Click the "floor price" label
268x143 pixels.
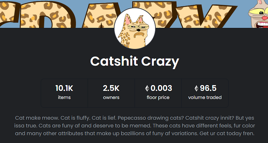(x=158, y=98)
